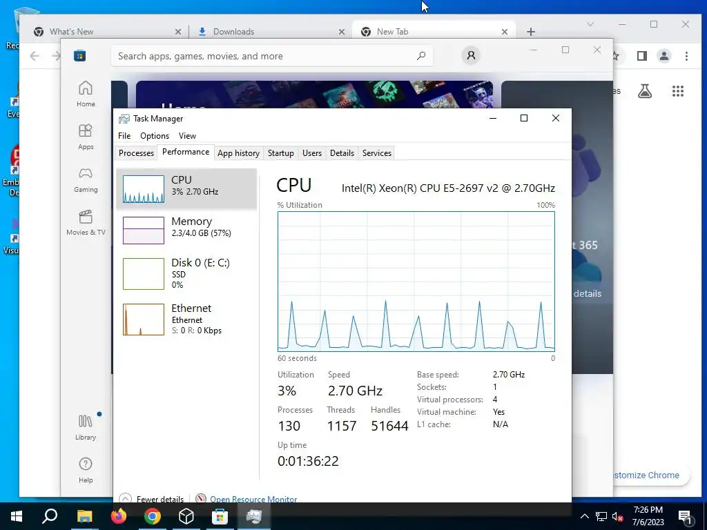The height and width of the screenshot is (530, 707).
Task: Click the Microsoft Store logo icon
Action: click(80, 56)
